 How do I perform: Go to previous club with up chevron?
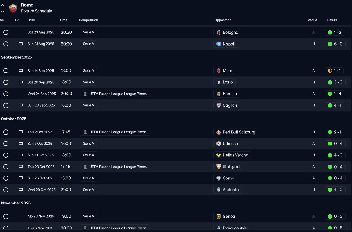click(x=3, y=5)
